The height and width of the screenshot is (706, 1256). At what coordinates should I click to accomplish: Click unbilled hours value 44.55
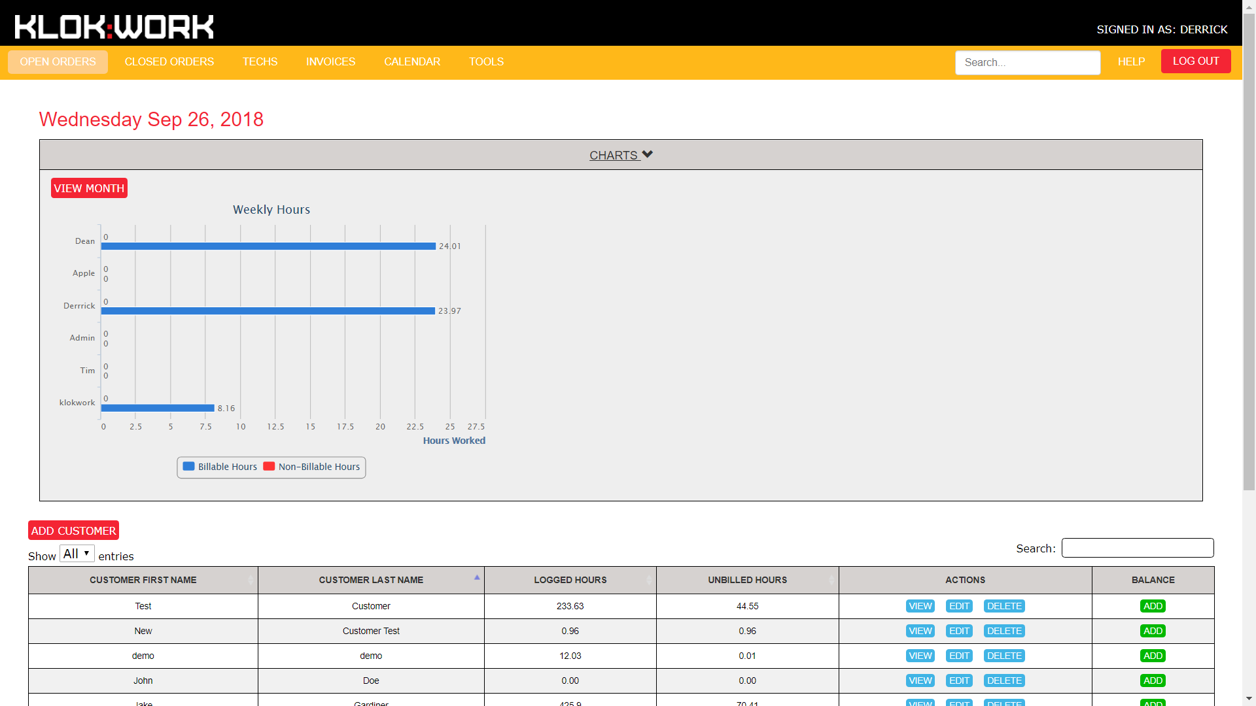(748, 606)
